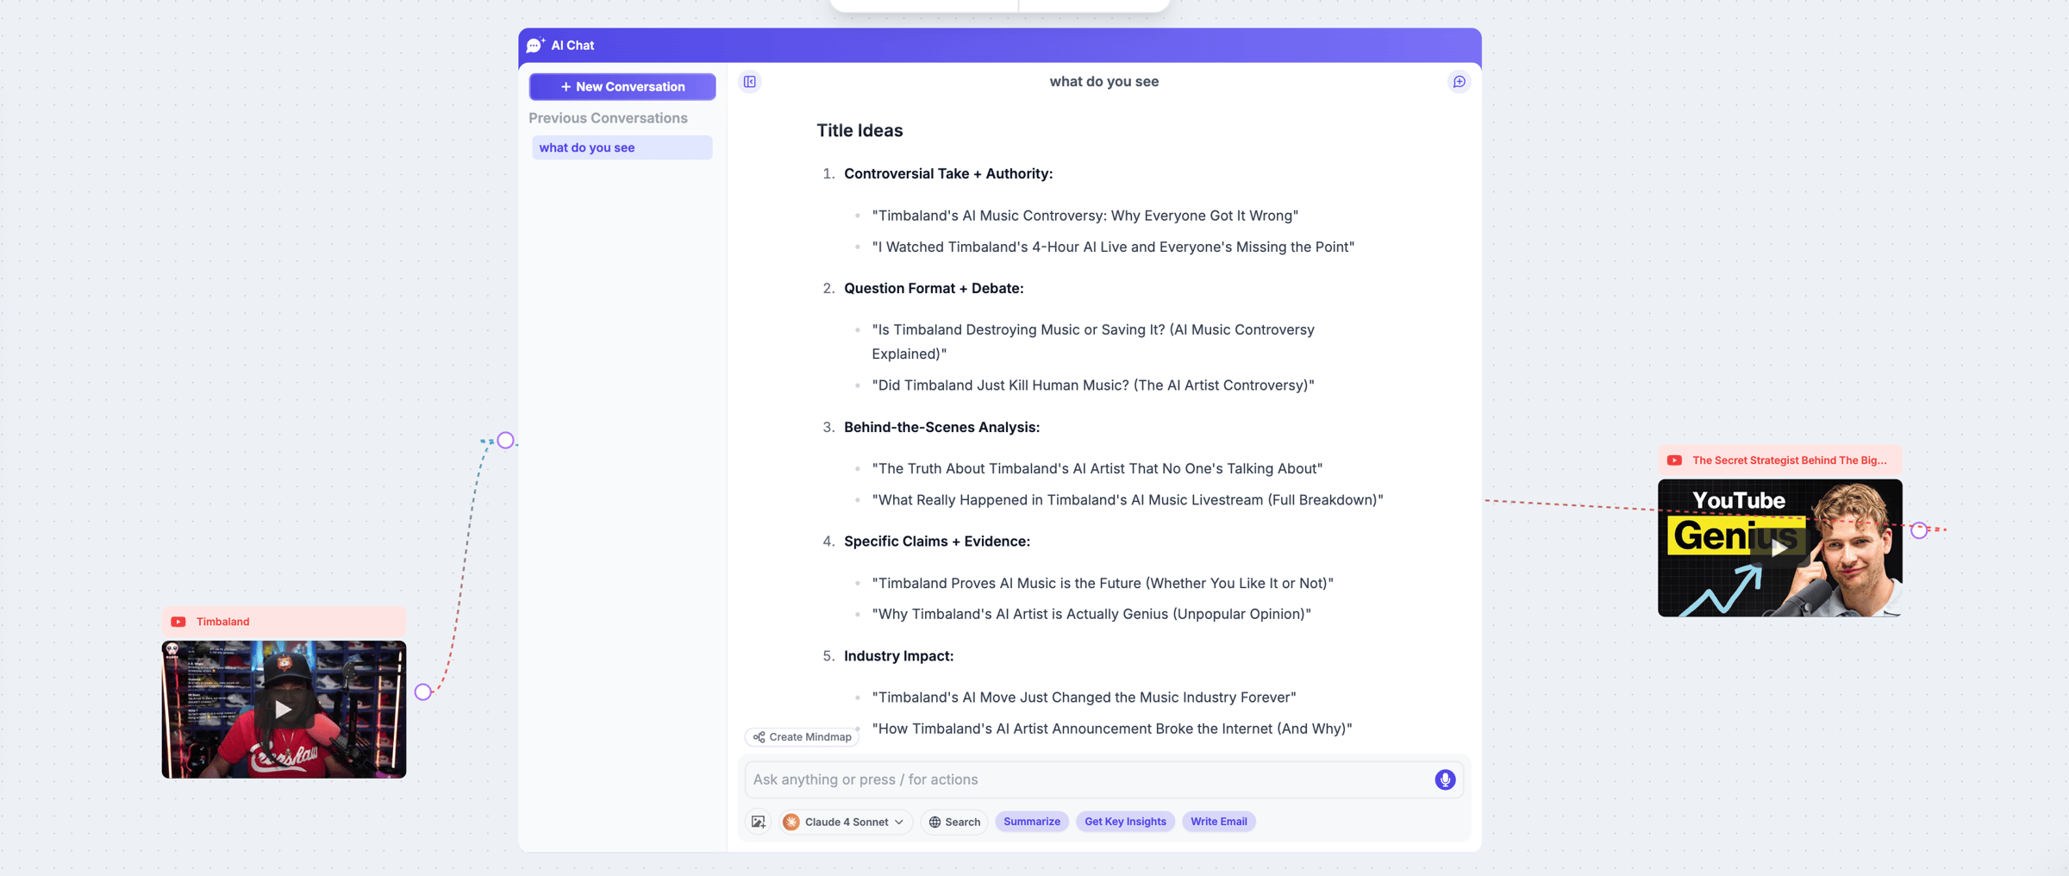Click the 'what do you see' conversation title

tap(1103, 82)
